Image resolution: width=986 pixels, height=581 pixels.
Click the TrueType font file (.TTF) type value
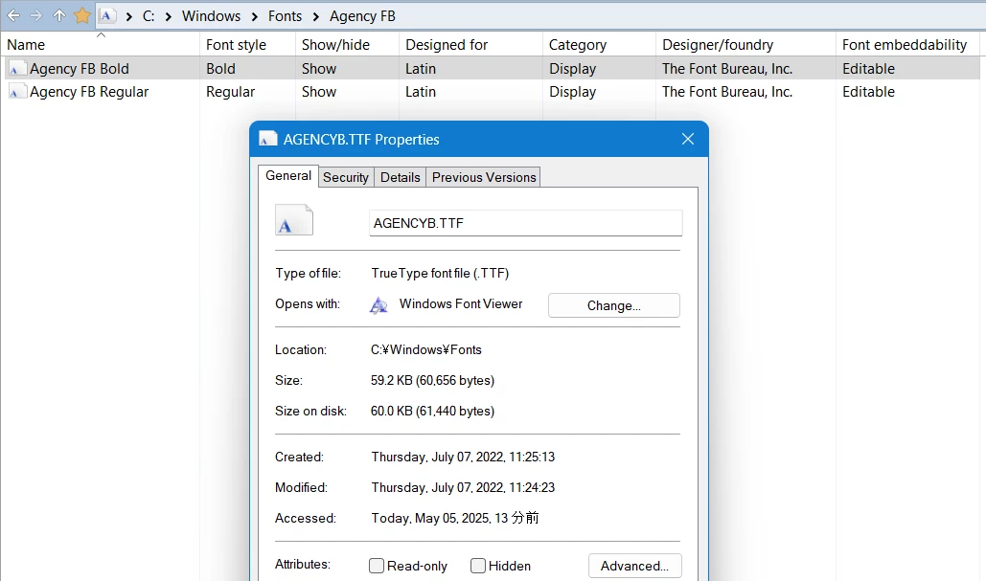tap(440, 273)
